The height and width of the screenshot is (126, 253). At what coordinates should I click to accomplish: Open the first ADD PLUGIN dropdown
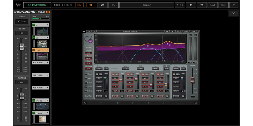click(x=47, y=62)
